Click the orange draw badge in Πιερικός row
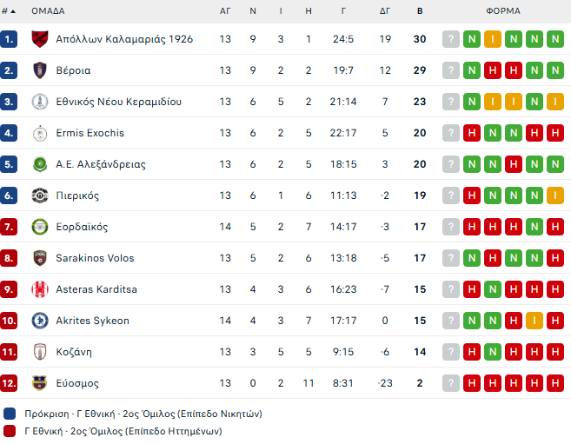The height and width of the screenshot is (444, 571). pyautogui.click(x=554, y=195)
